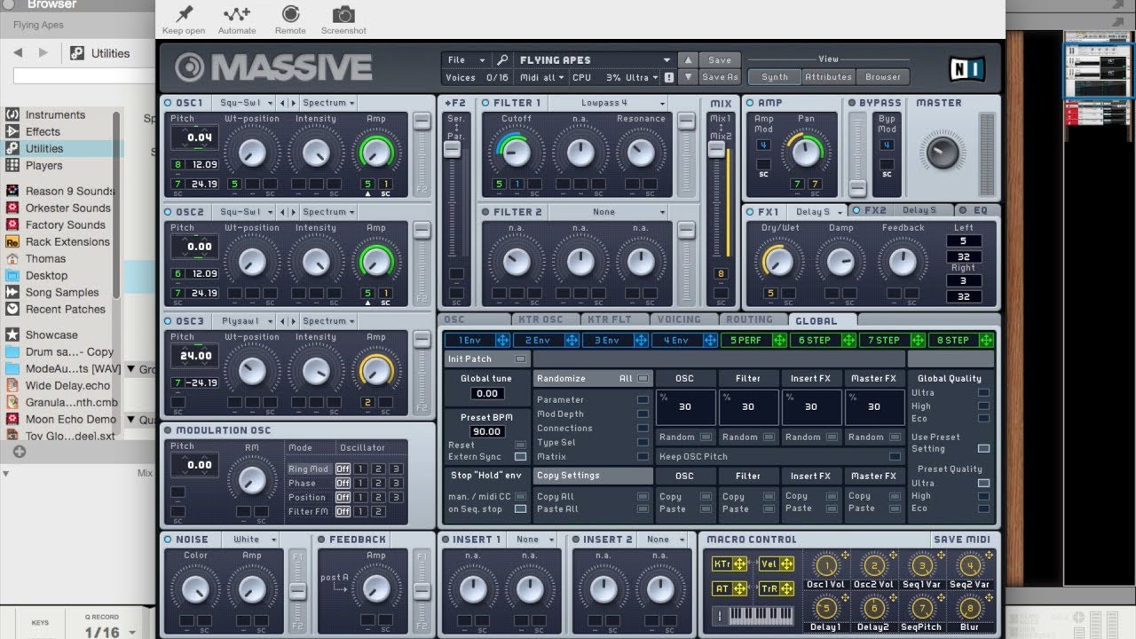
Task: Switch to Attributes view
Action: pos(829,77)
